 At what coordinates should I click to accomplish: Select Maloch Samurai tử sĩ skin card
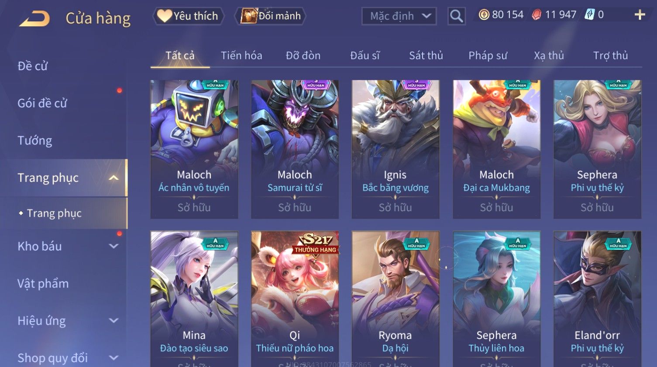pyautogui.click(x=295, y=149)
